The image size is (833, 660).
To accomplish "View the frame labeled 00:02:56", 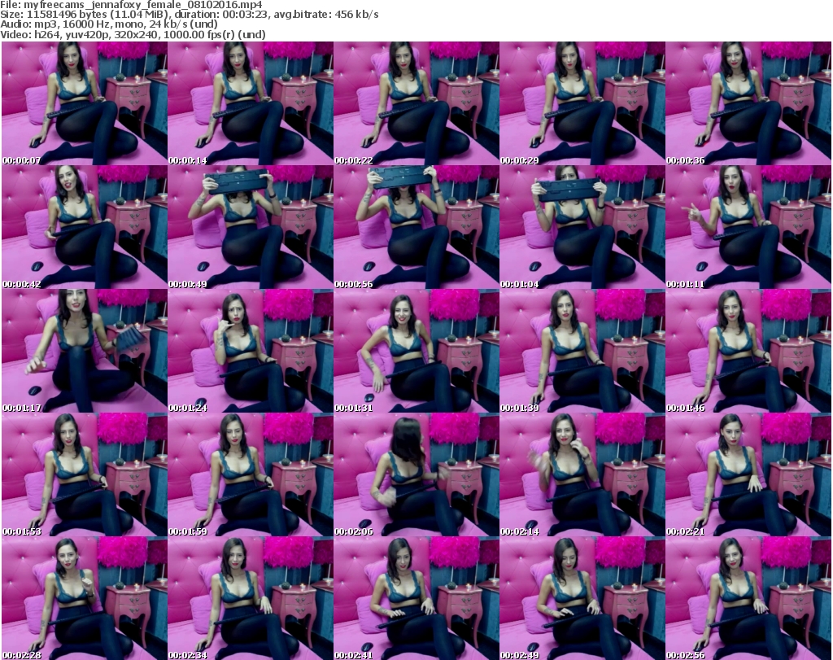I will (748, 598).
